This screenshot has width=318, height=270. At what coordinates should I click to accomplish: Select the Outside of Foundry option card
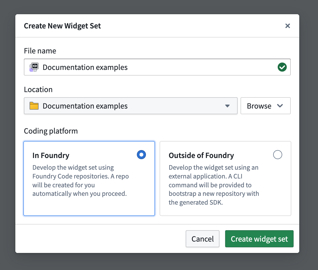[x=225, y=178]
